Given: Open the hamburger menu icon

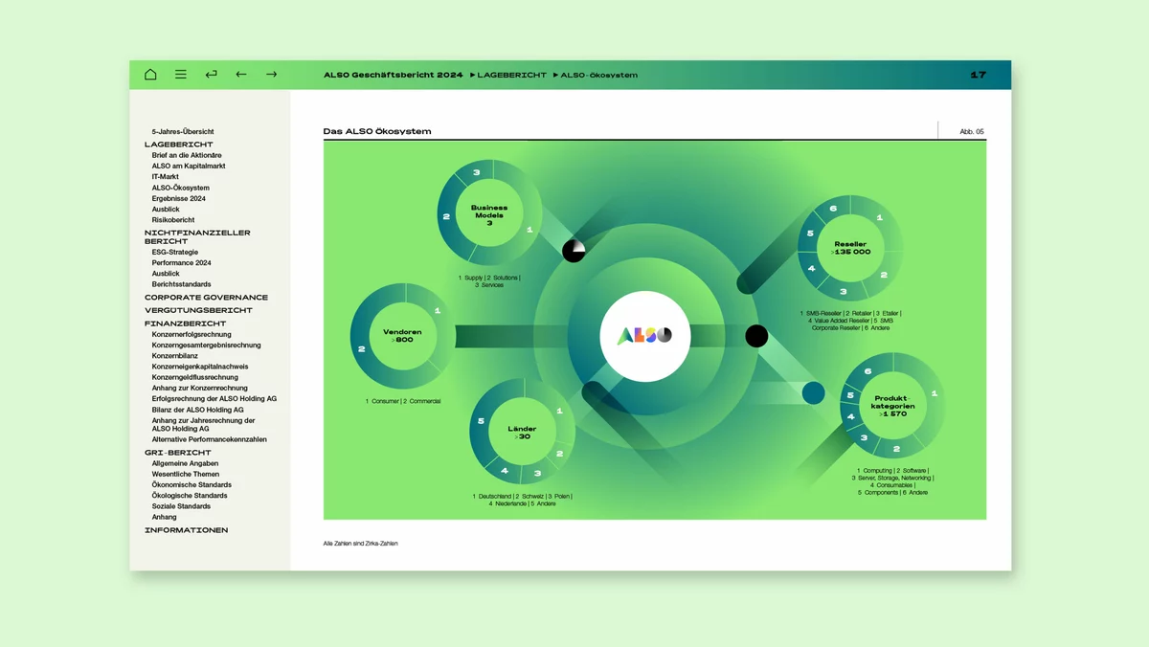Looking at the screenshot, I should click(180, 74).
